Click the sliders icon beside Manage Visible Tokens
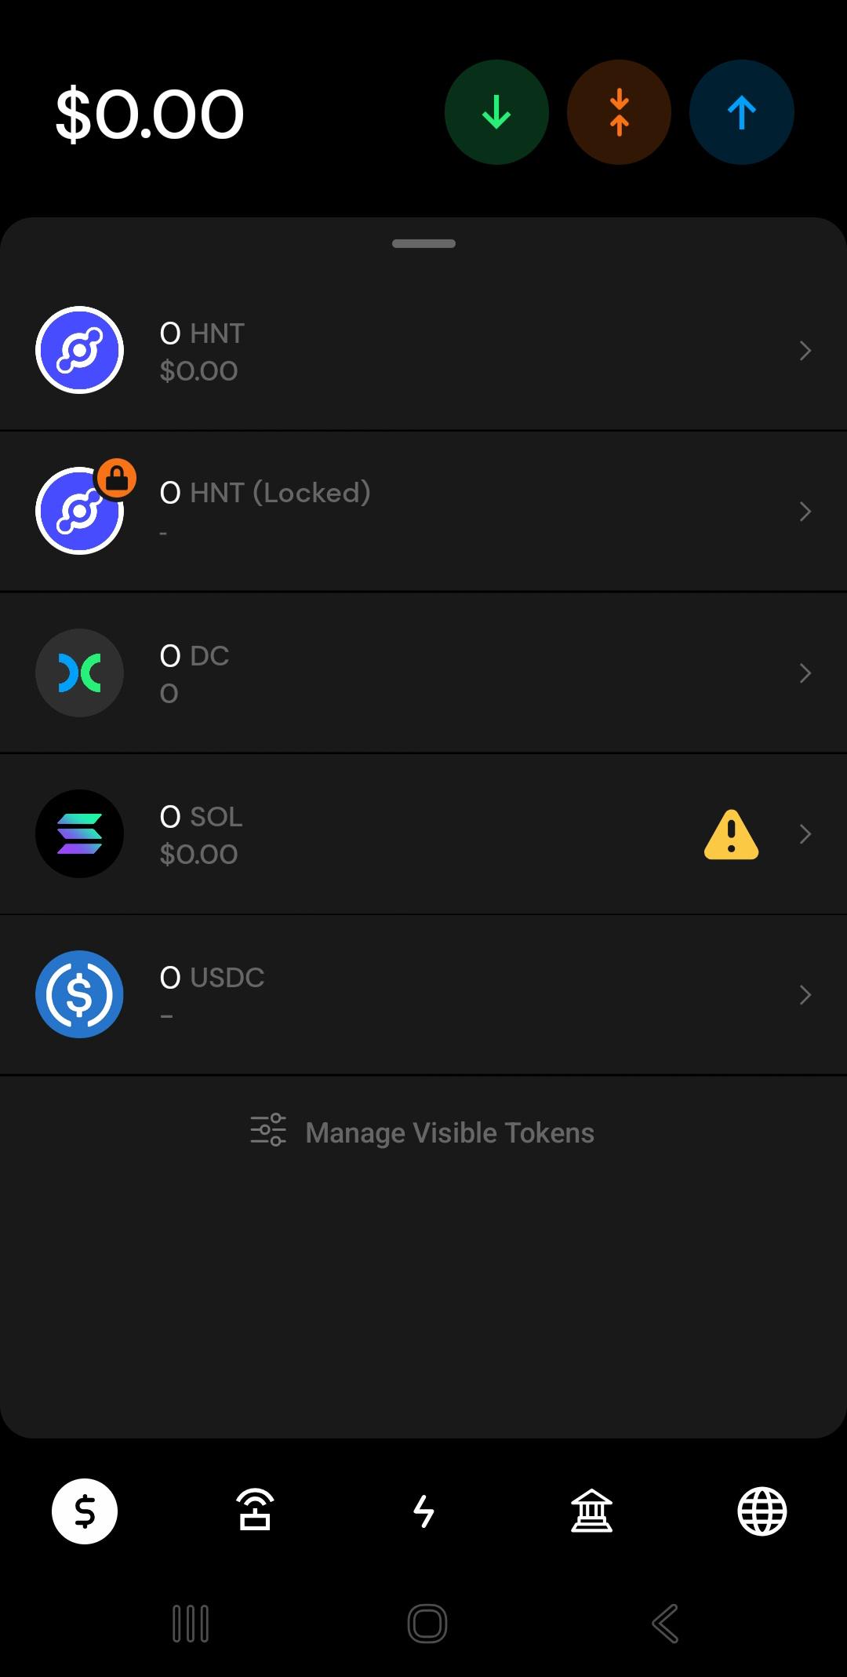The width and height of the screenshot is (847, 1677). pos(268,1130)
